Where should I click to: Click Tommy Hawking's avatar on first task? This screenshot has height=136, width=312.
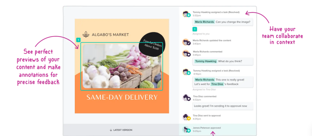click(186, 14)
